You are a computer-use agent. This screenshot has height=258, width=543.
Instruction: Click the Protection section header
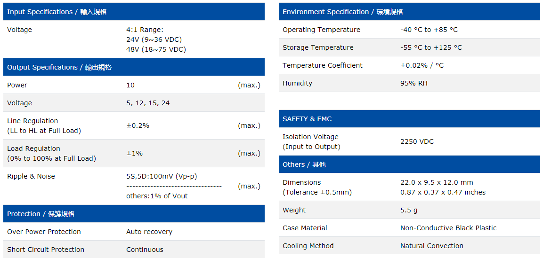tap(41, 214)
